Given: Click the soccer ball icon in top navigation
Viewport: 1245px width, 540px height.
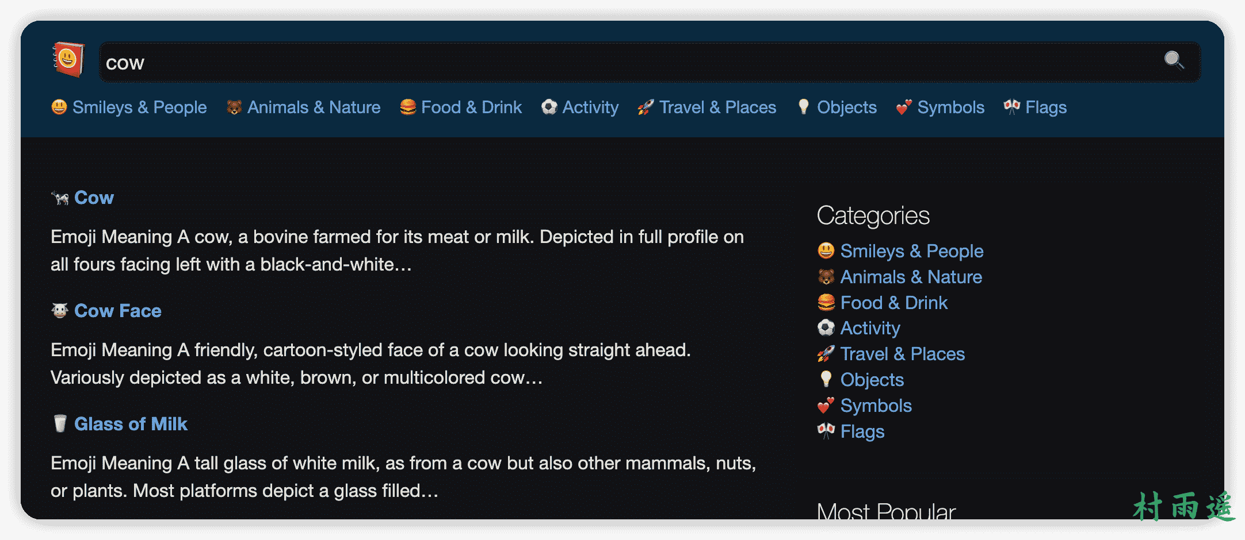Looking at the screenshot, I should pyautogui.click(x=549, y=107).
